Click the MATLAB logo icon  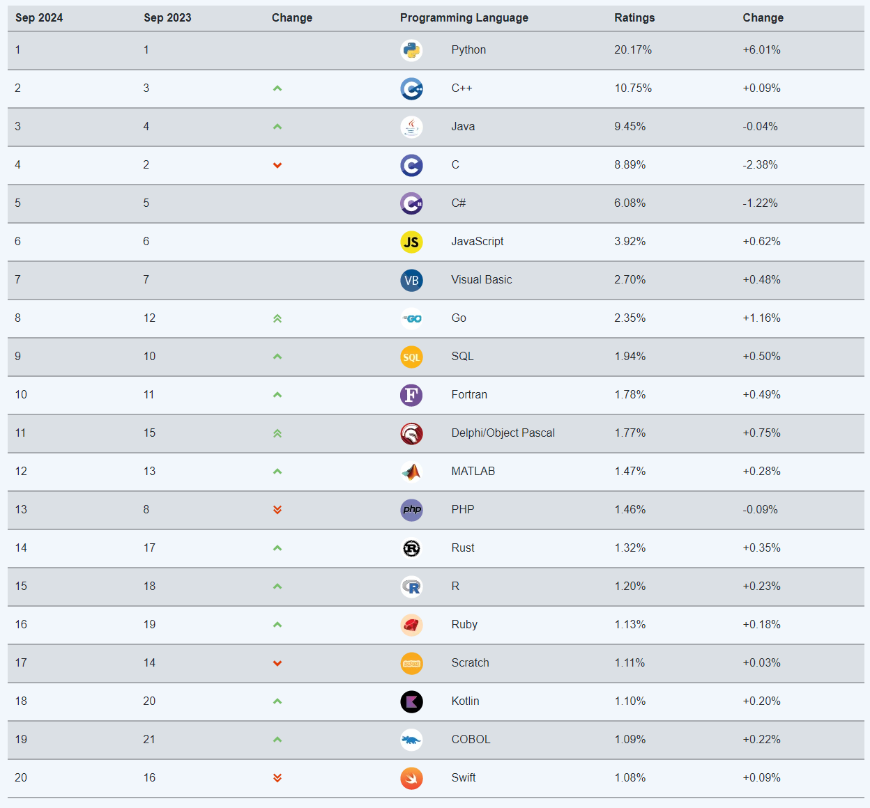click(x=411, y=472)
